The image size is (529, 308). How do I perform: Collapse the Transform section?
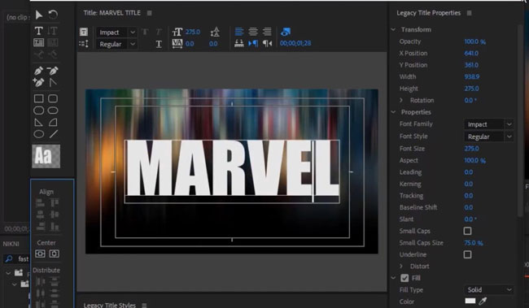(393, 29)
